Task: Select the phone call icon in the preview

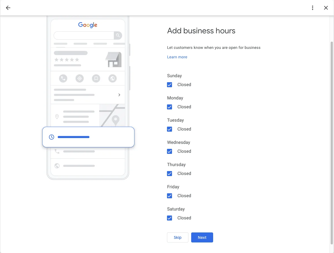Action: [x=63, y=78]
